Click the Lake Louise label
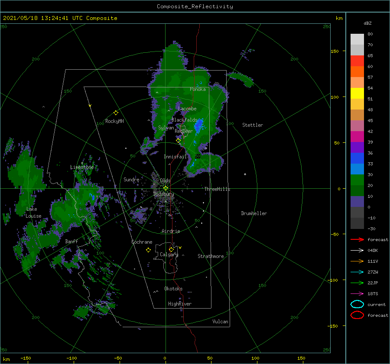390x364 pixels. (33, 213)
